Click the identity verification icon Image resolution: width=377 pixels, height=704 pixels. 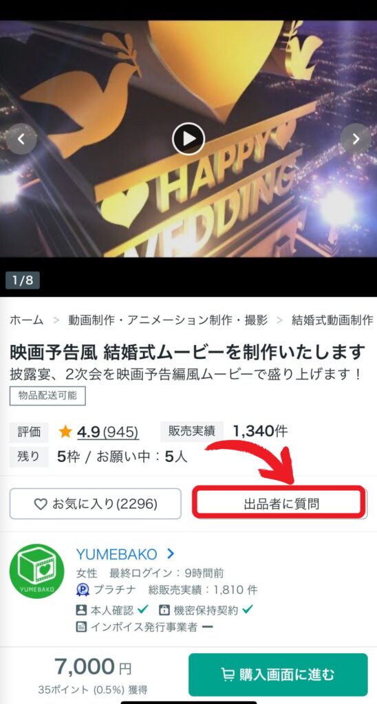click(x=81, y=610)
